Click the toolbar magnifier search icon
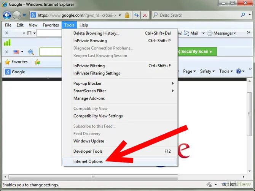This screenshot has width=255, height=191. pos(31,52)
